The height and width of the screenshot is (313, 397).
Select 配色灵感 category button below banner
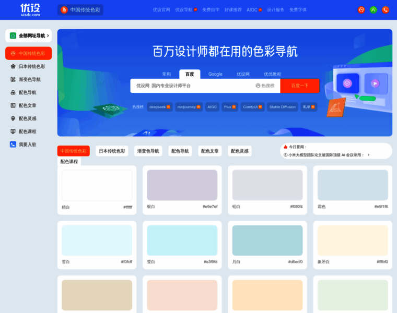coord(240,151)
